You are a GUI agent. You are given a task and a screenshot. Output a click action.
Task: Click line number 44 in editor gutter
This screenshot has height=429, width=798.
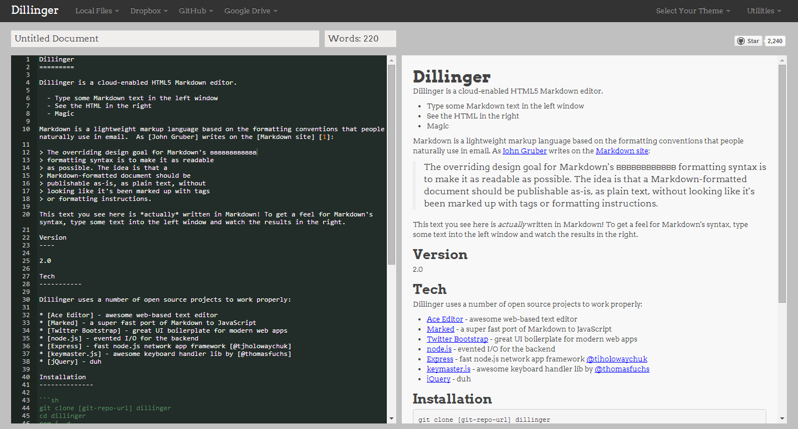[x=26, y=408]
